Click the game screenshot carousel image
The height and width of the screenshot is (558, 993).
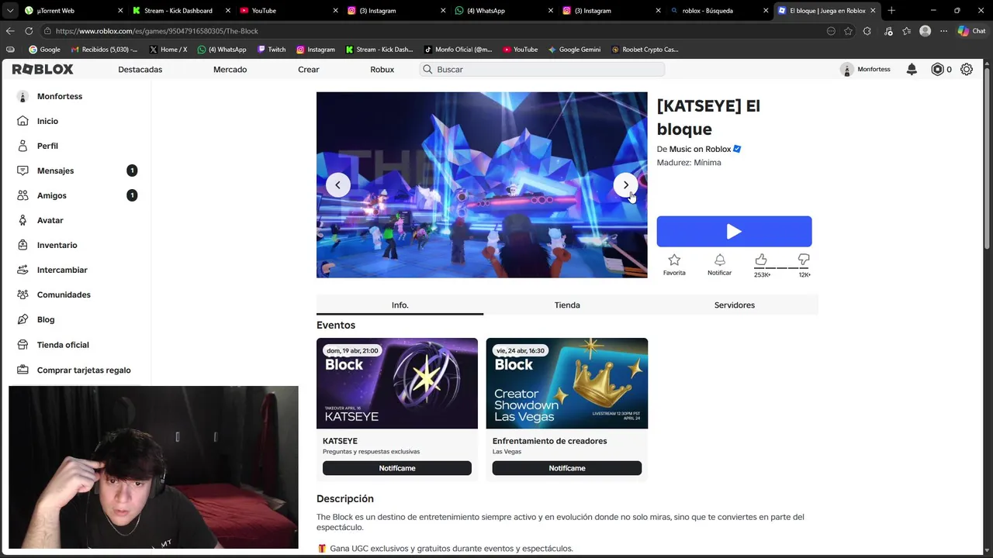482,185
